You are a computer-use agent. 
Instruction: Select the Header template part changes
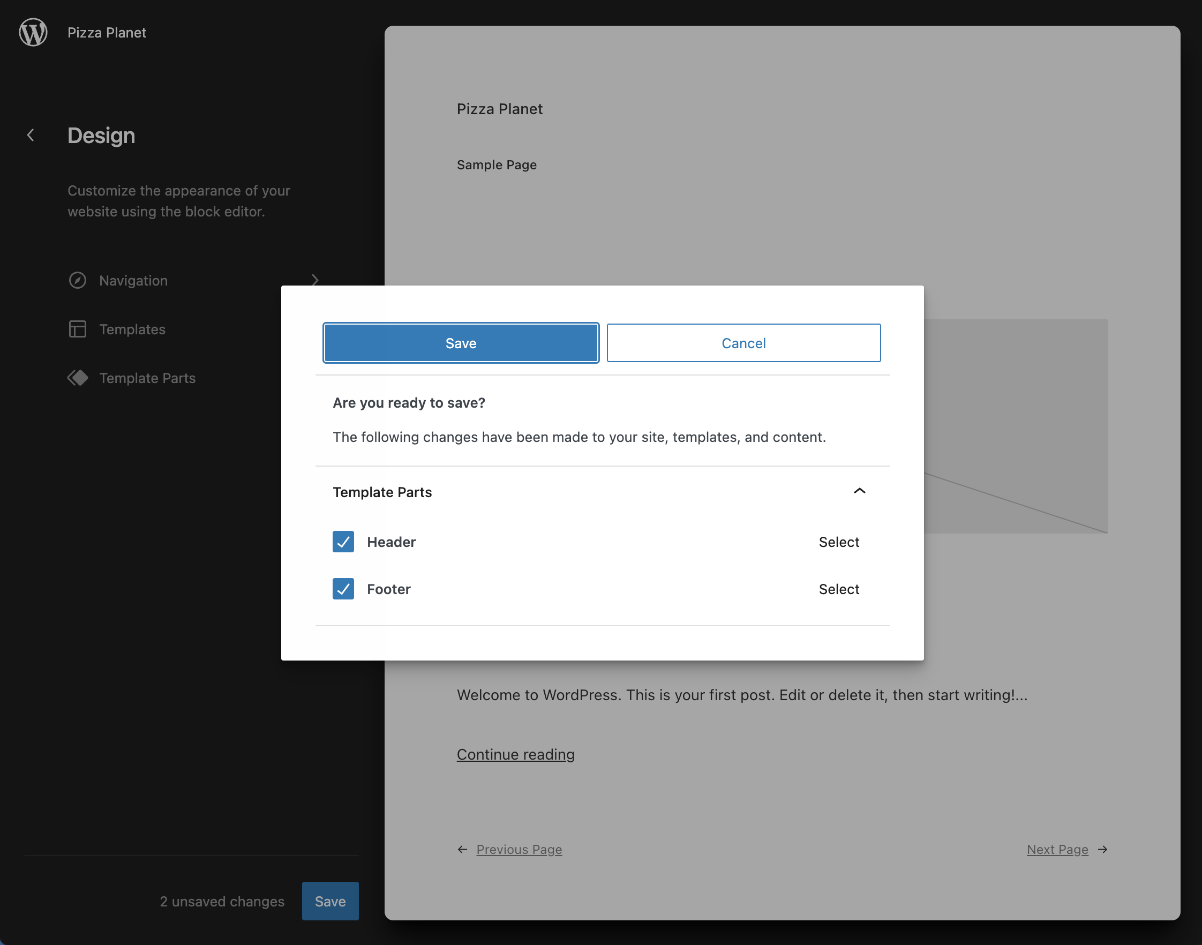[x=839, y=542]
